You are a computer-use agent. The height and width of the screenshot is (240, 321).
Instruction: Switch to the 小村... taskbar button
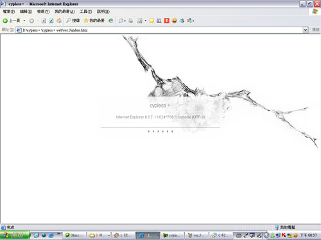click(x=221, y=236)
